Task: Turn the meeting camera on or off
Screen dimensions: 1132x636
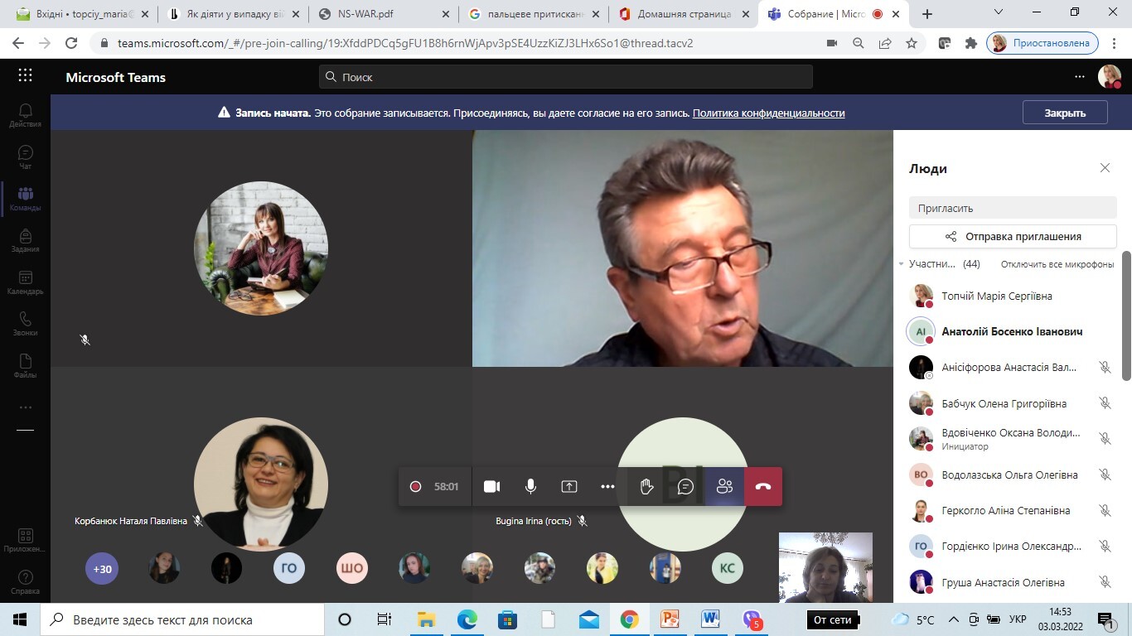Action: tap(491, 487)
